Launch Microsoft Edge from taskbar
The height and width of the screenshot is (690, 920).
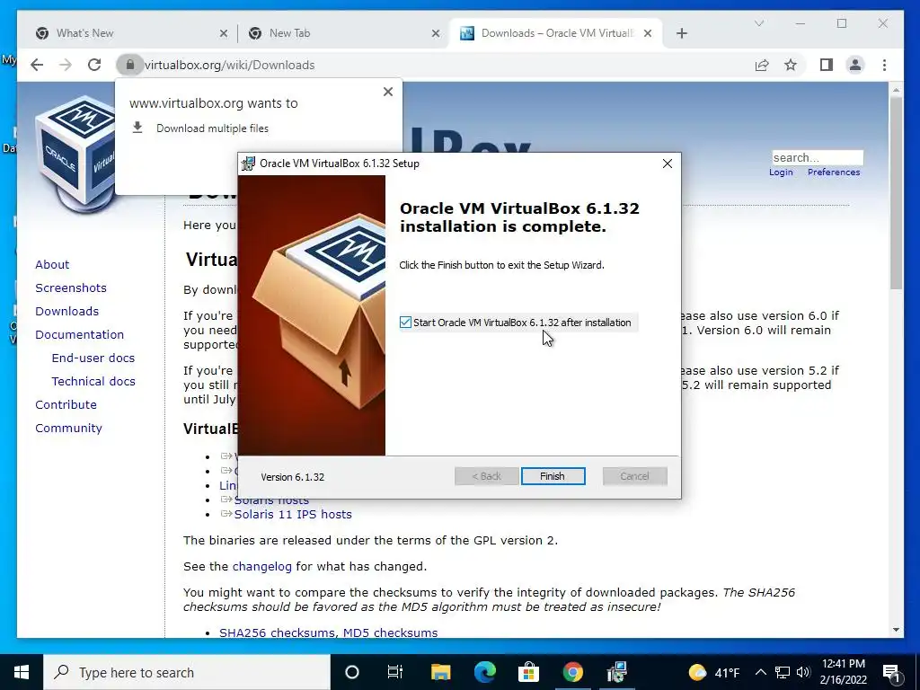[x=484, y=672]
